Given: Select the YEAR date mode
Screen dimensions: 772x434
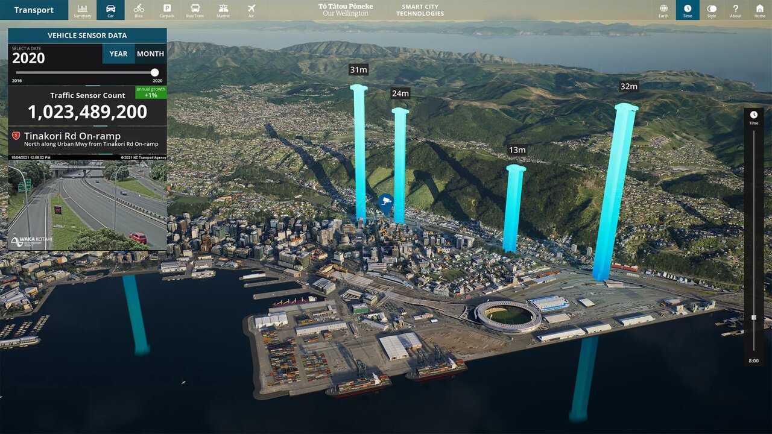Looking at the screenshot, I should [x=118, y=54].
